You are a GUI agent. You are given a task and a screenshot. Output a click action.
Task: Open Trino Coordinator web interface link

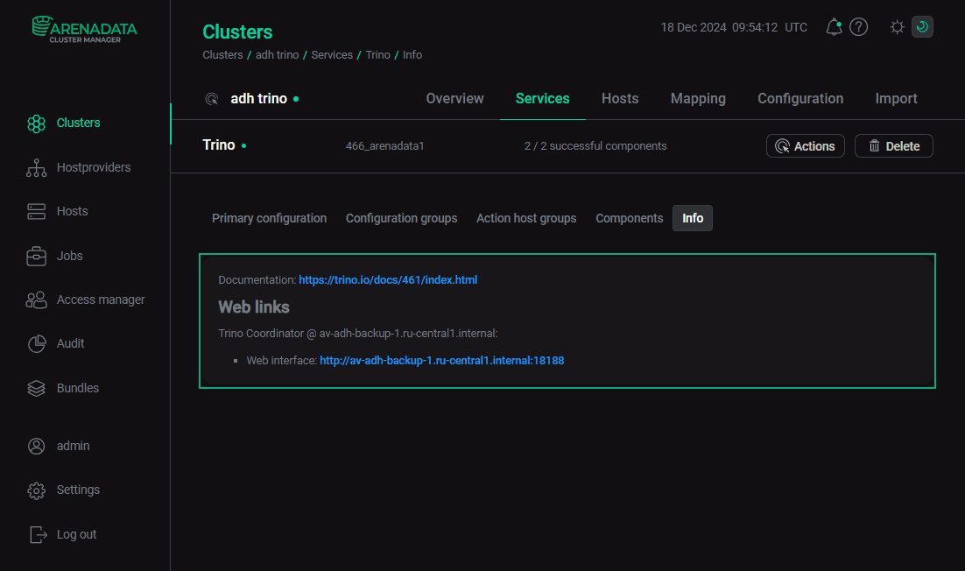pos(442,361)
